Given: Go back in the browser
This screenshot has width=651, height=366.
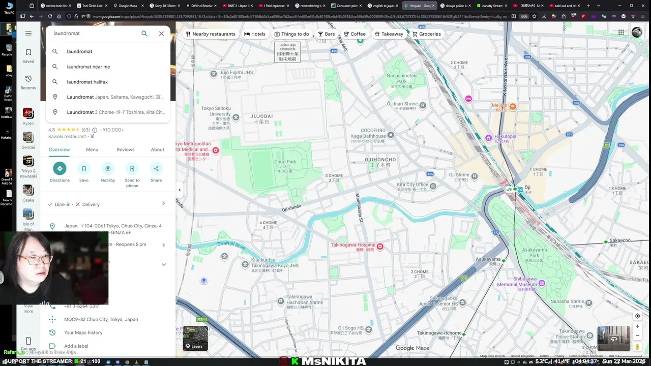Looking at the screenshot, I should [32, 16].
